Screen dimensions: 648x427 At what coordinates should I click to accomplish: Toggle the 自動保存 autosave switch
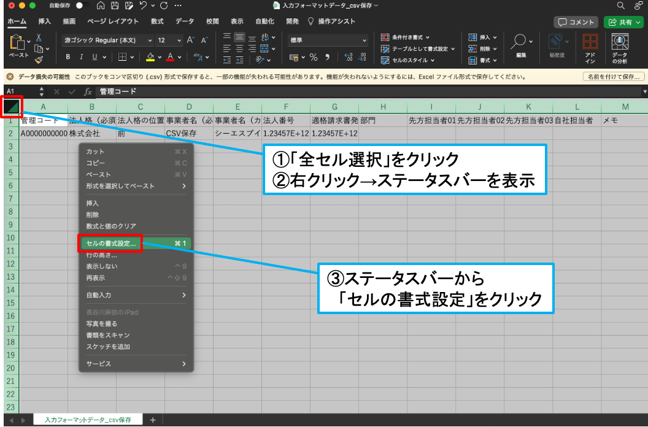[82, 6]
